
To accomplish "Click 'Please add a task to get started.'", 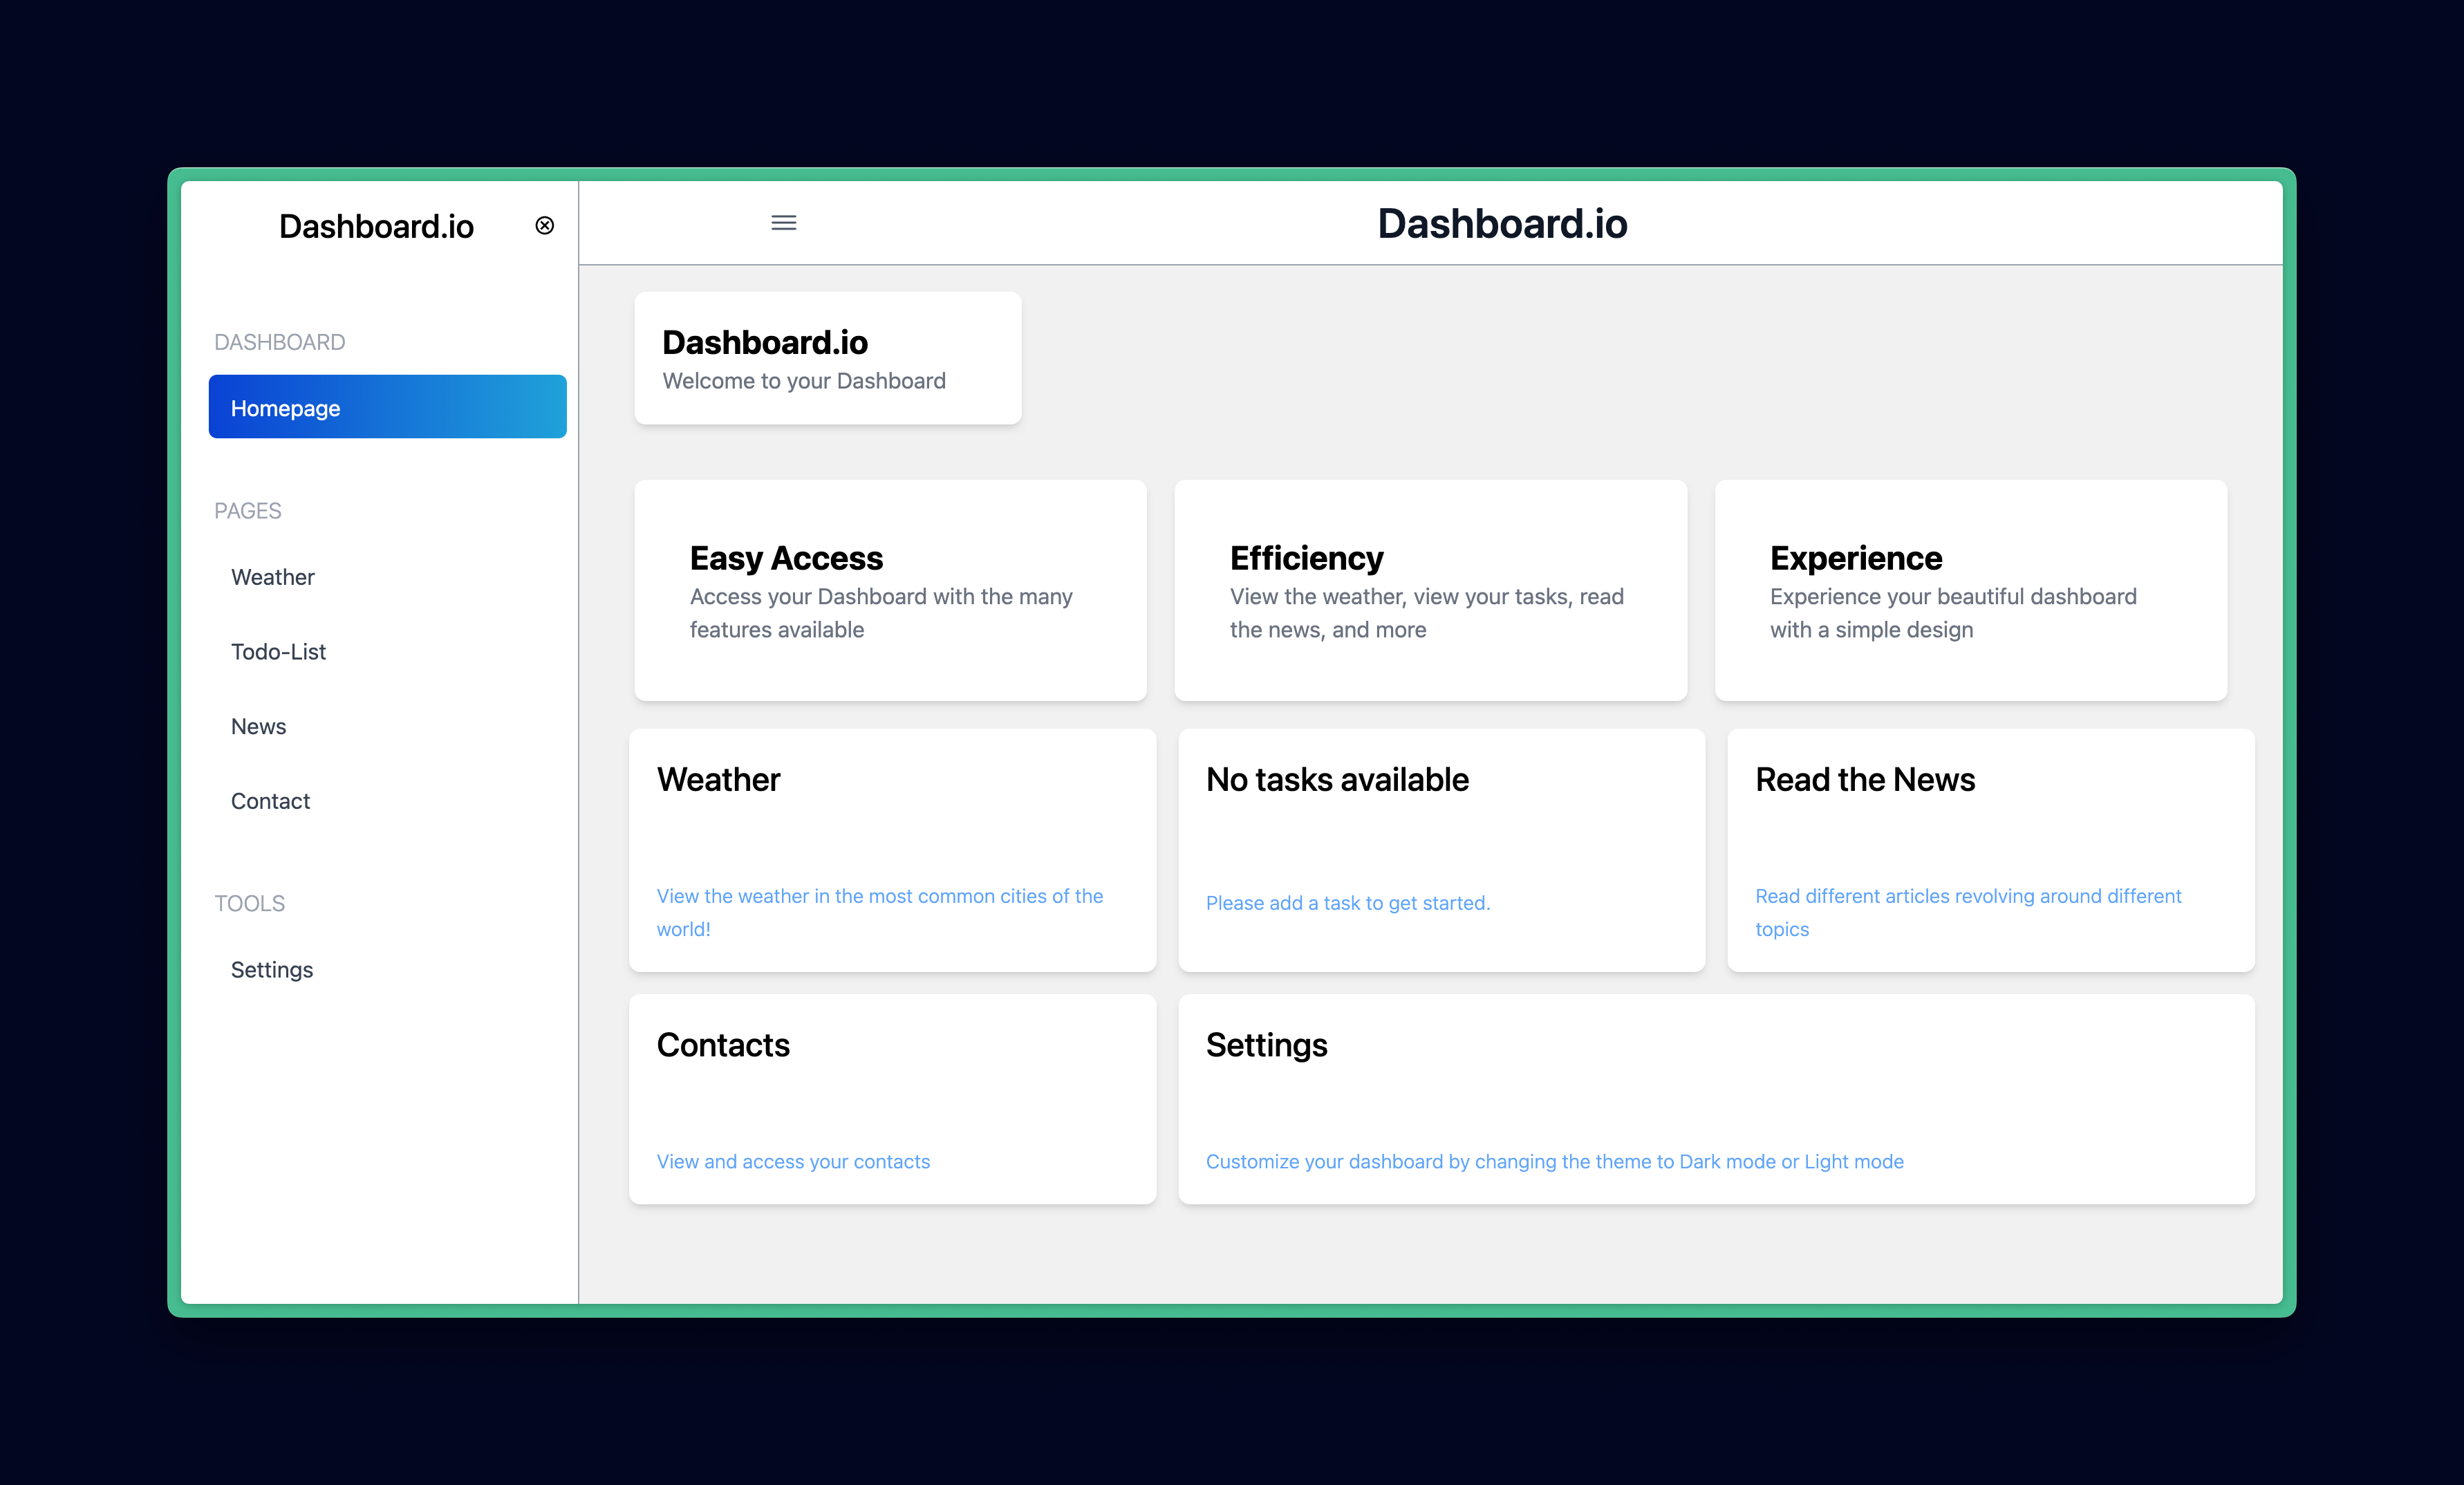I will pyautogui.click(x=1348, y=903).
